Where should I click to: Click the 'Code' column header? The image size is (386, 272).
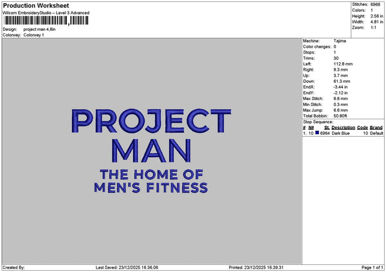pyautogui.click(x=362, y=128)
